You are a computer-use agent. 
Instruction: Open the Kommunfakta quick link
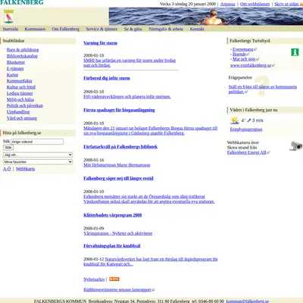(19, 81)
